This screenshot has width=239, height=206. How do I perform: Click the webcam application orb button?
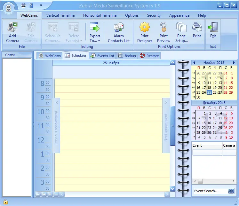[9, 8]
